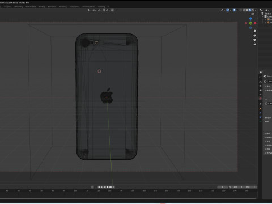Click the positive red X axis on gizmo
272x204 pixels.
(x=255, y=23)
